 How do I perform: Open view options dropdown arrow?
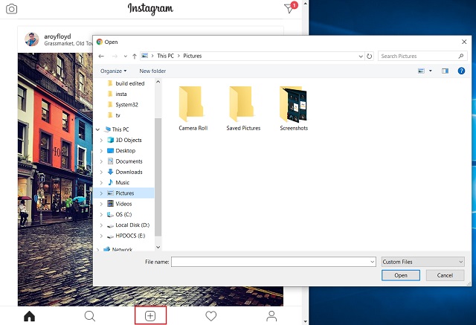coord(431,71)
